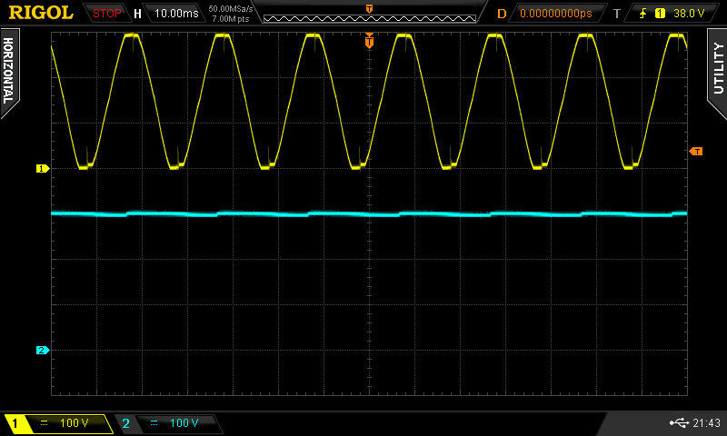This screenshot has height=436, width=727.
Task: Click the H horizontal label
Action: coord(137,14)
